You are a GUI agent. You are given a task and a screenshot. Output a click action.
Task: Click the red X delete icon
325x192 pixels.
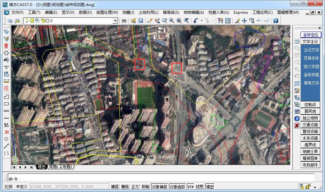(x=297, y=125)
